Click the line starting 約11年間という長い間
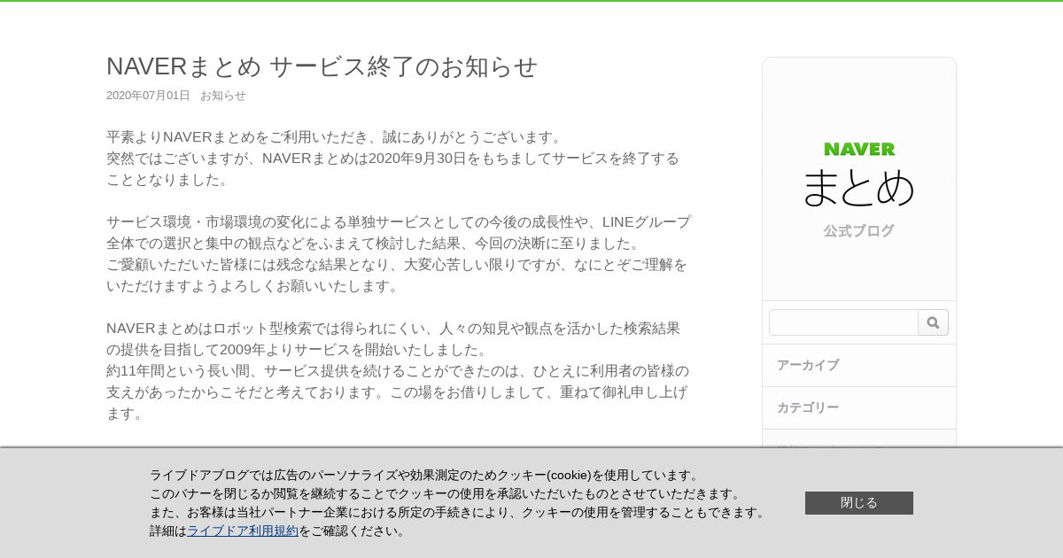Image resolution: width=1063 pixels, height=558 pixels. coord(398,371)
